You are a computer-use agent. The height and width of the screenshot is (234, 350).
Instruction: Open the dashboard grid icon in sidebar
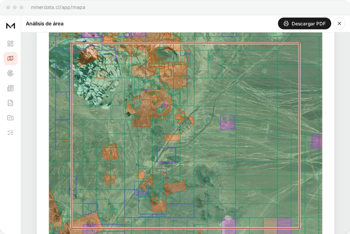tap(10, 44)
